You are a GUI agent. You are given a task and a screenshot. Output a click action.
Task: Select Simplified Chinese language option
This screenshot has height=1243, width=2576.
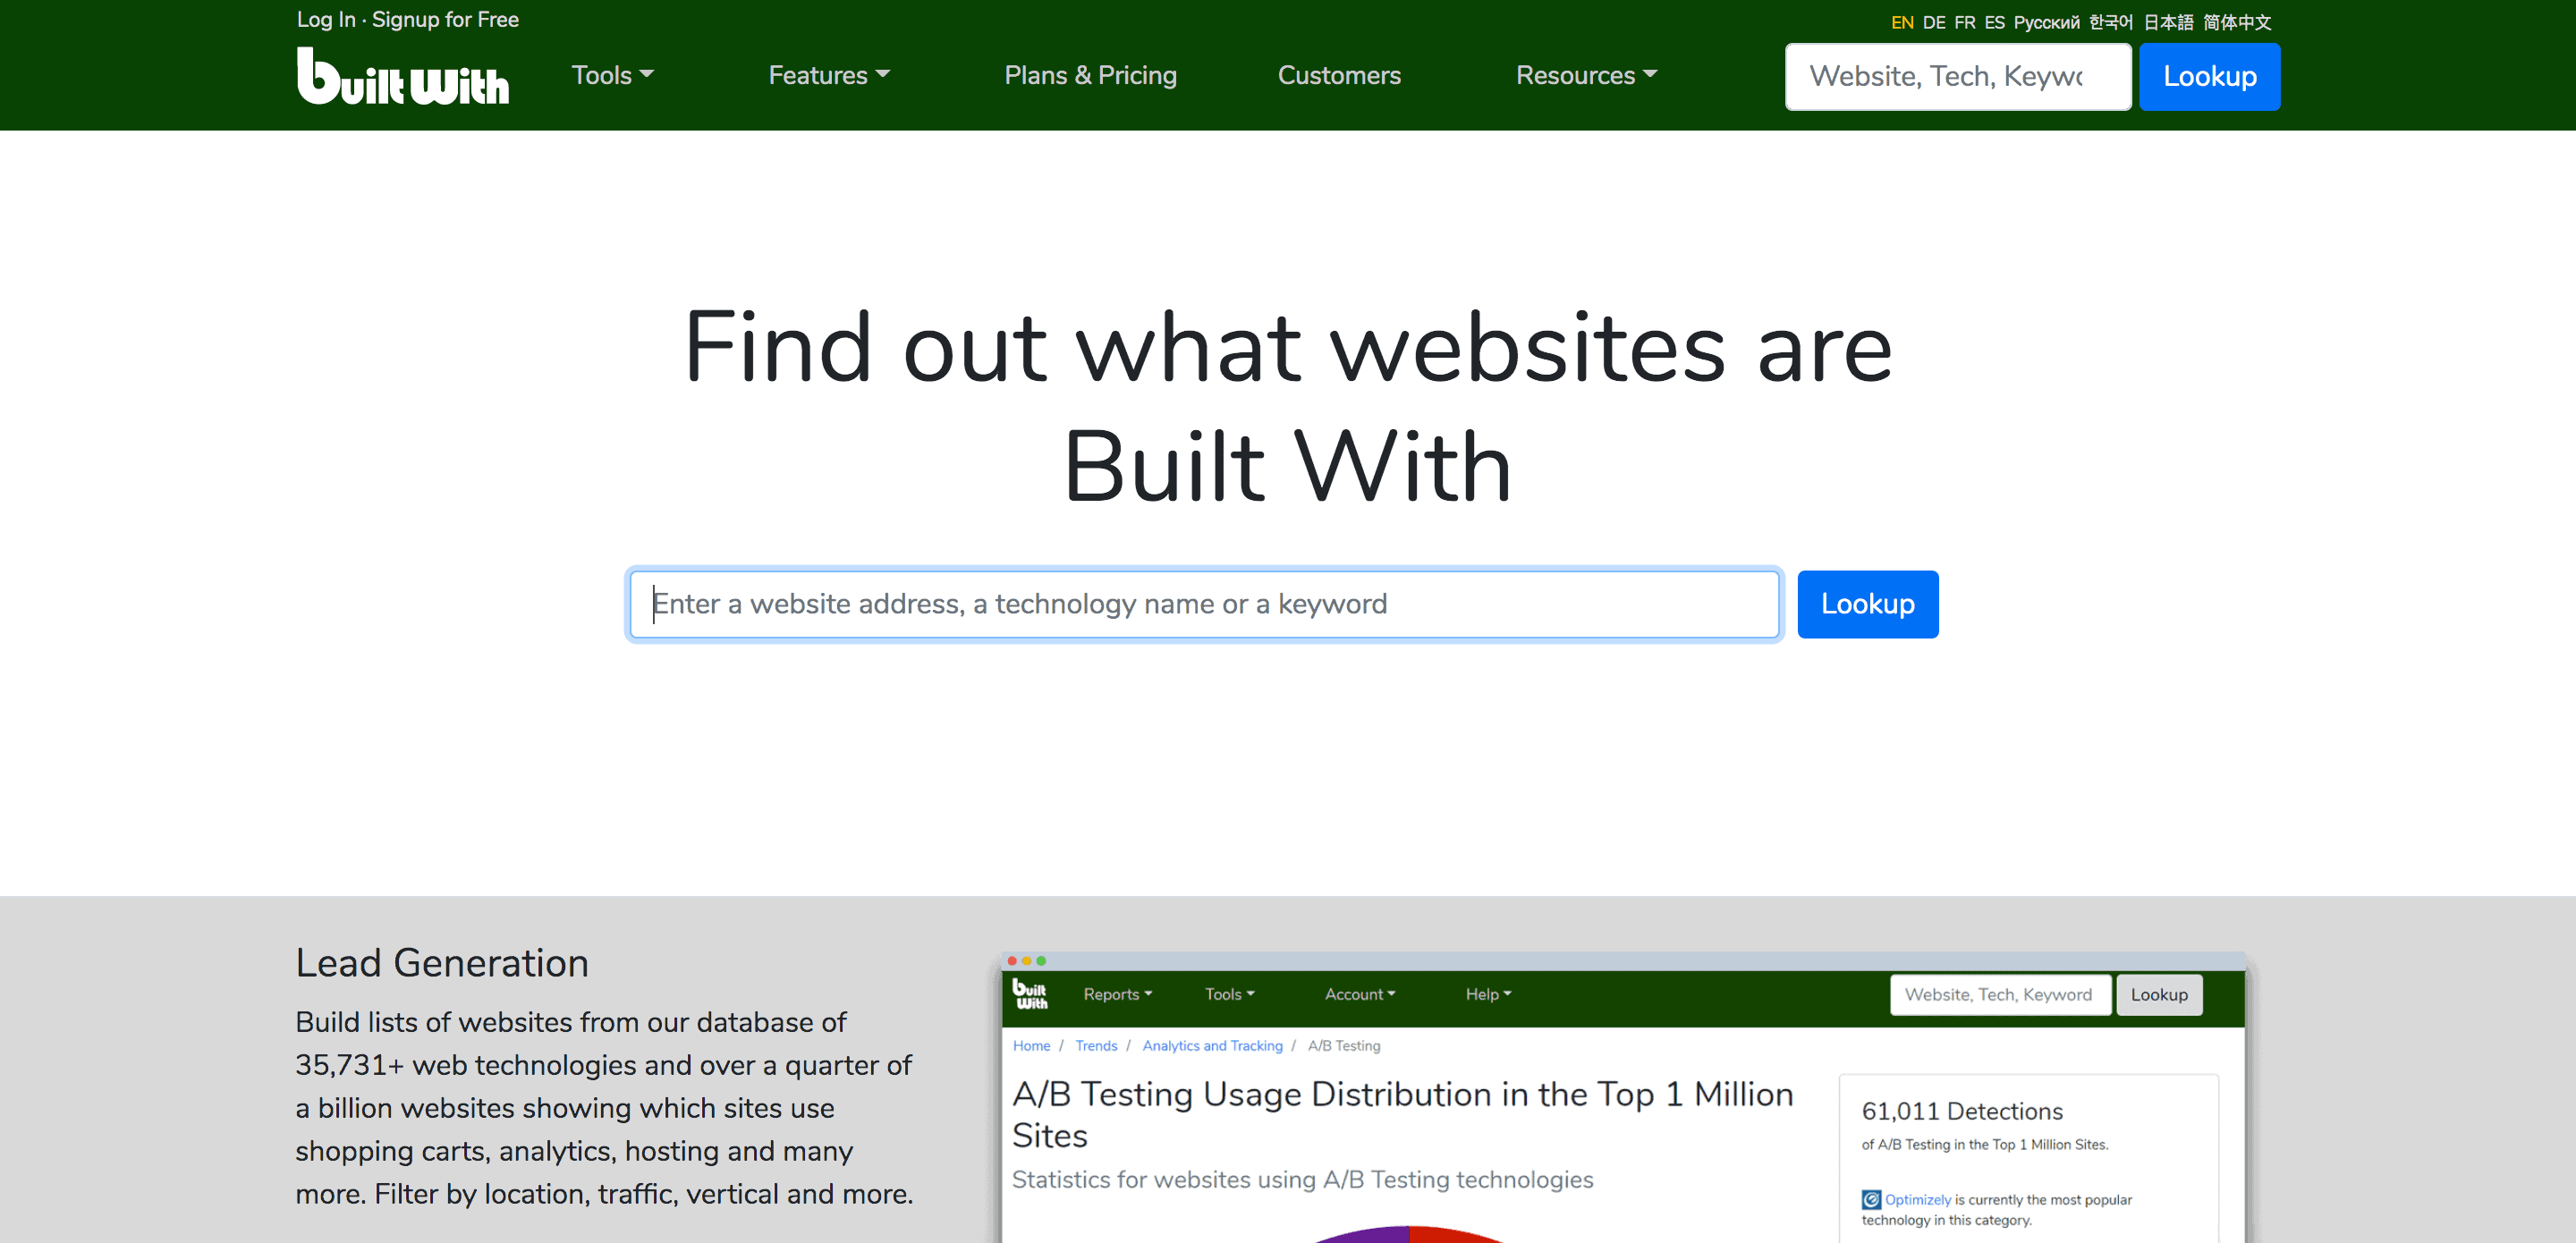pos(2236,22)
